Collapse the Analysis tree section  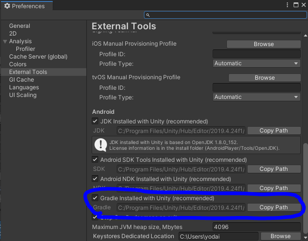5,41
